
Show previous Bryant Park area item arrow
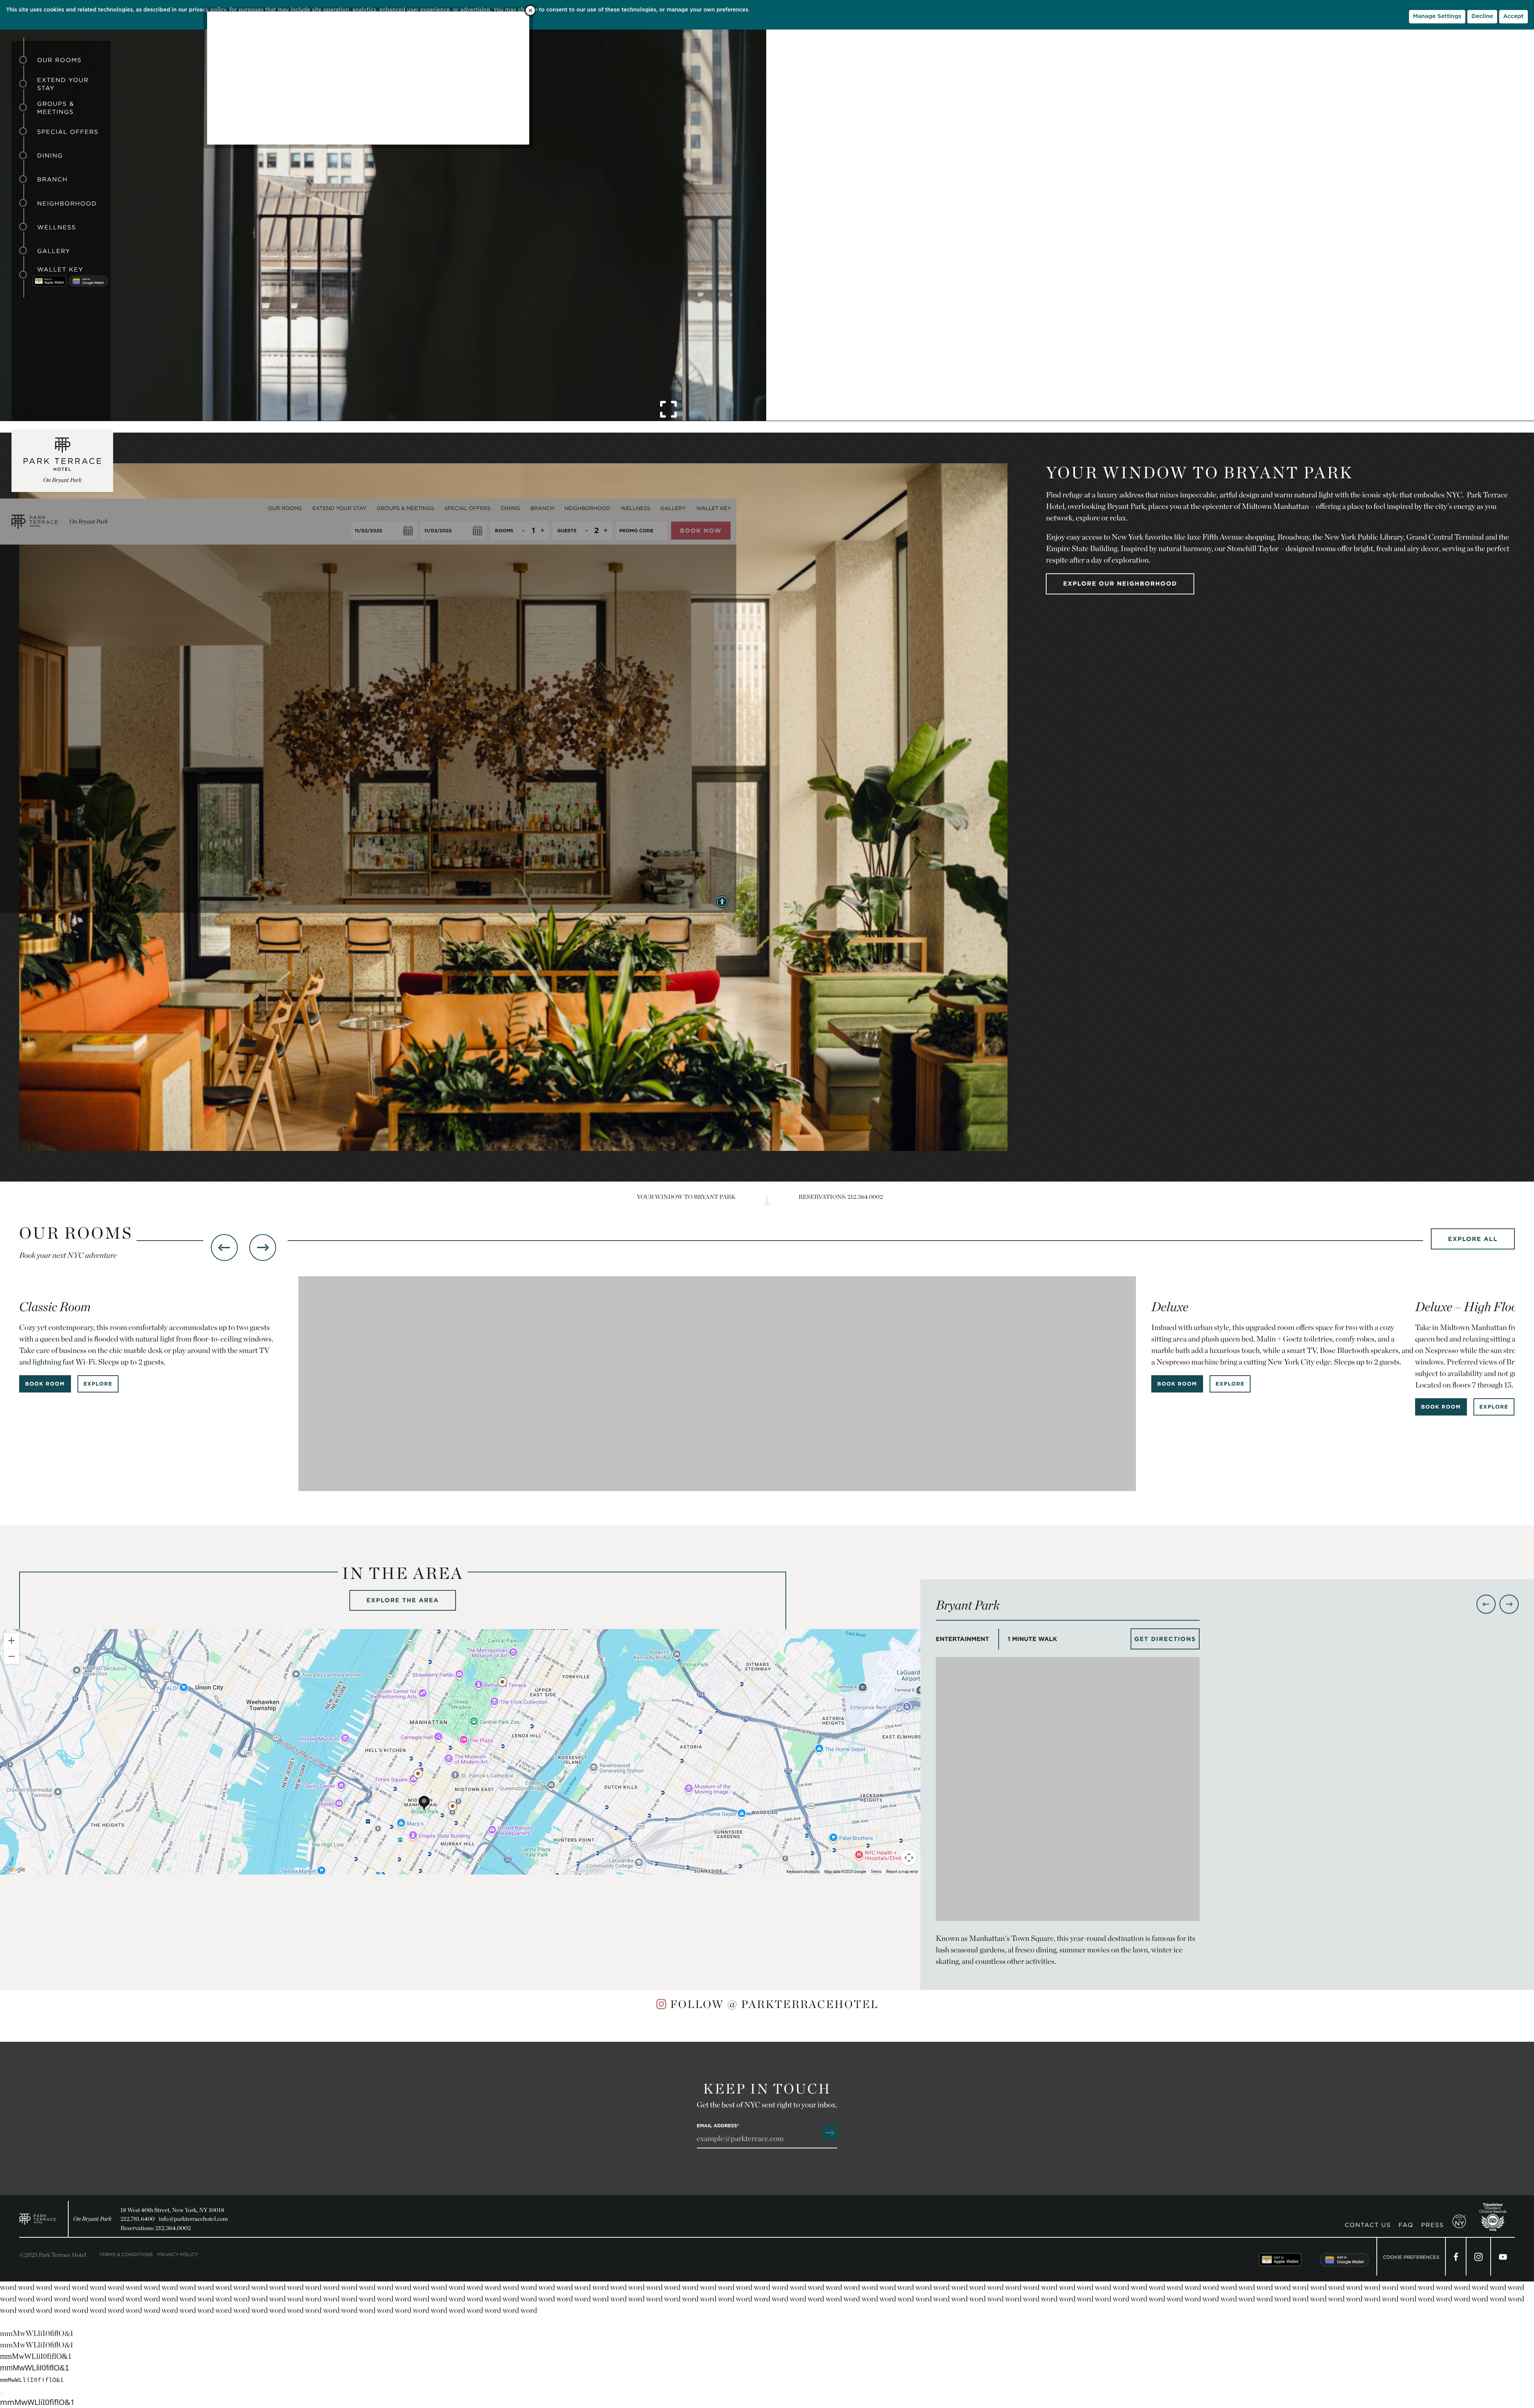click(x=1486, y=1604)
